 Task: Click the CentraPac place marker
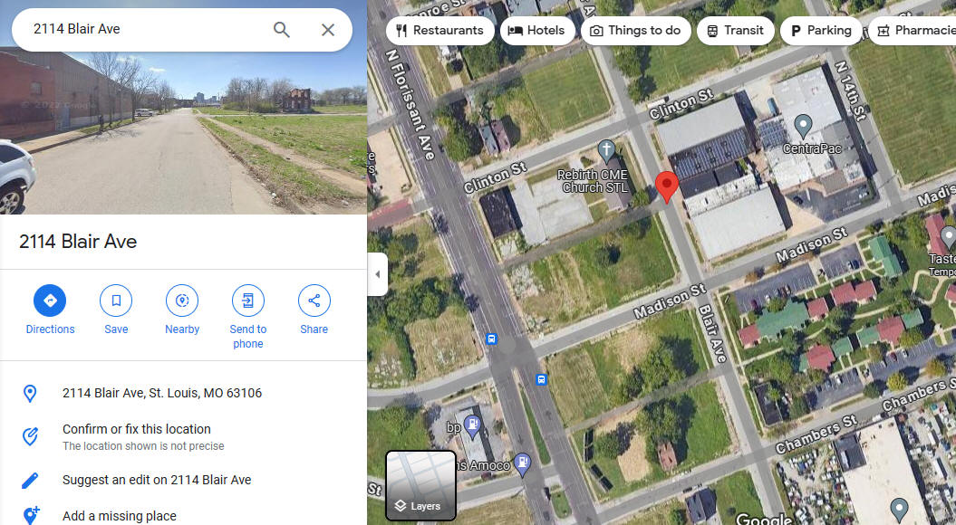803,126
